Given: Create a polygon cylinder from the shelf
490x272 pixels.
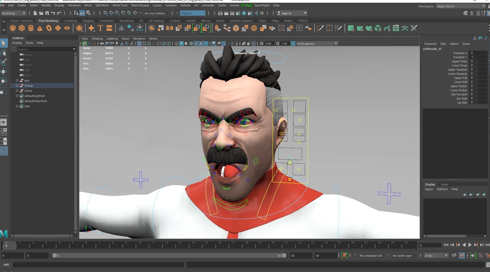Looking at the screenshot, I should click(31, 28).
